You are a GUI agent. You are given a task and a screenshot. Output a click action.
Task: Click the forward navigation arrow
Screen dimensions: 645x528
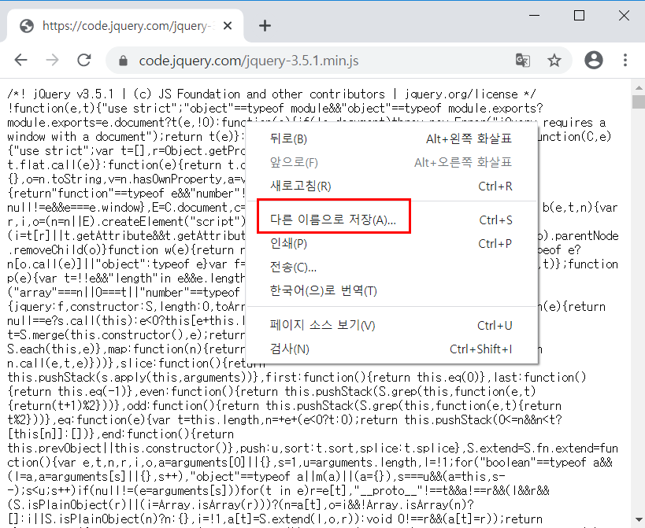(x=52, y=60)
